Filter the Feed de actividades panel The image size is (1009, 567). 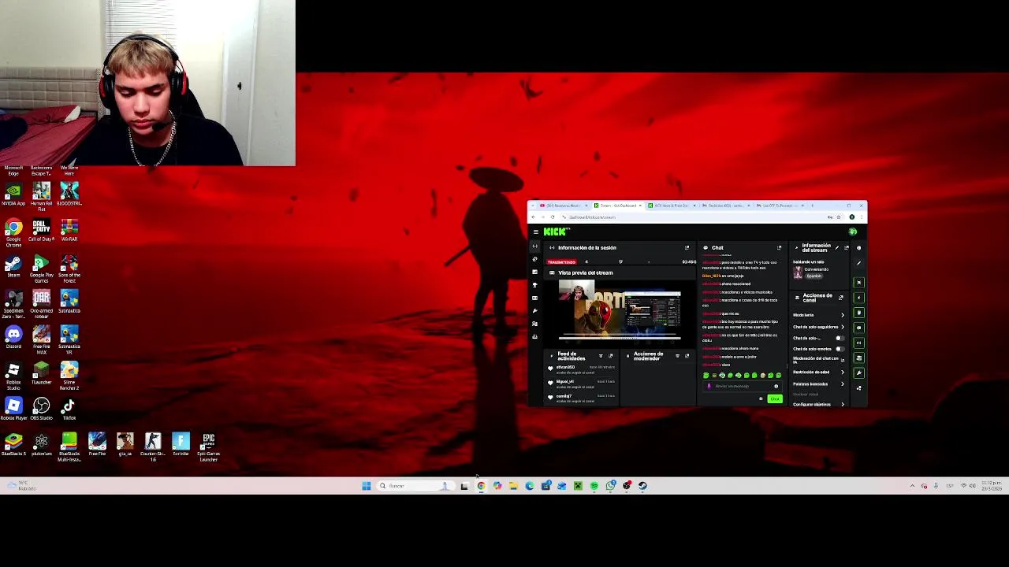coord(601,356)
